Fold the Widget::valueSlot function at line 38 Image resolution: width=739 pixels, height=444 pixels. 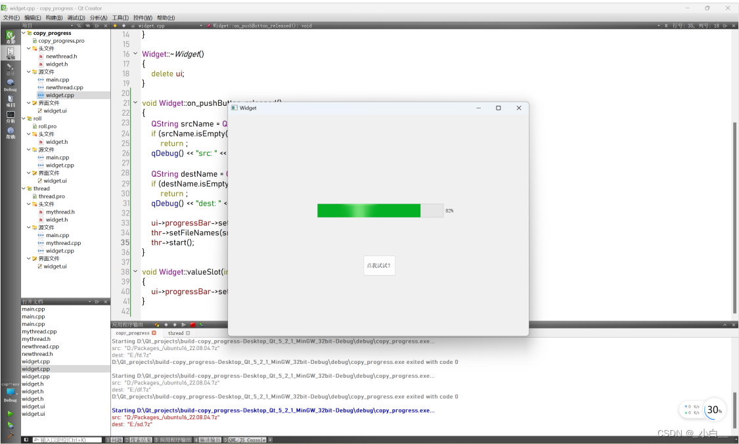135,271
